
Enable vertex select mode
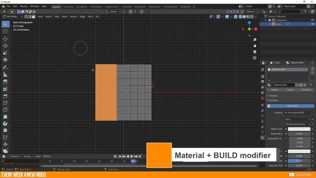click(x=26, y=17)
